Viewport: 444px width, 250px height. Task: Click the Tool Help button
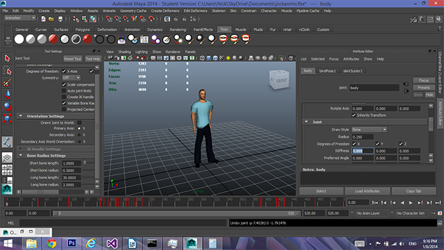93,59
